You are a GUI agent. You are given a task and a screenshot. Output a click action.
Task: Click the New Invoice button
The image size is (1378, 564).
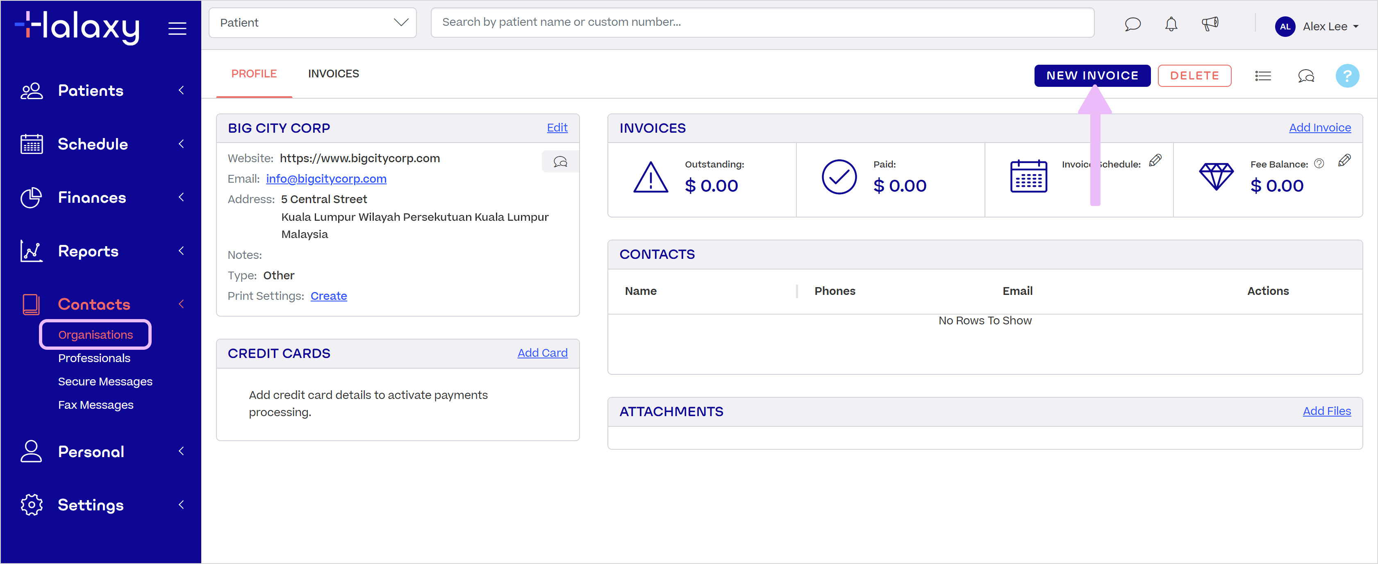click(x=1092, y=76)
